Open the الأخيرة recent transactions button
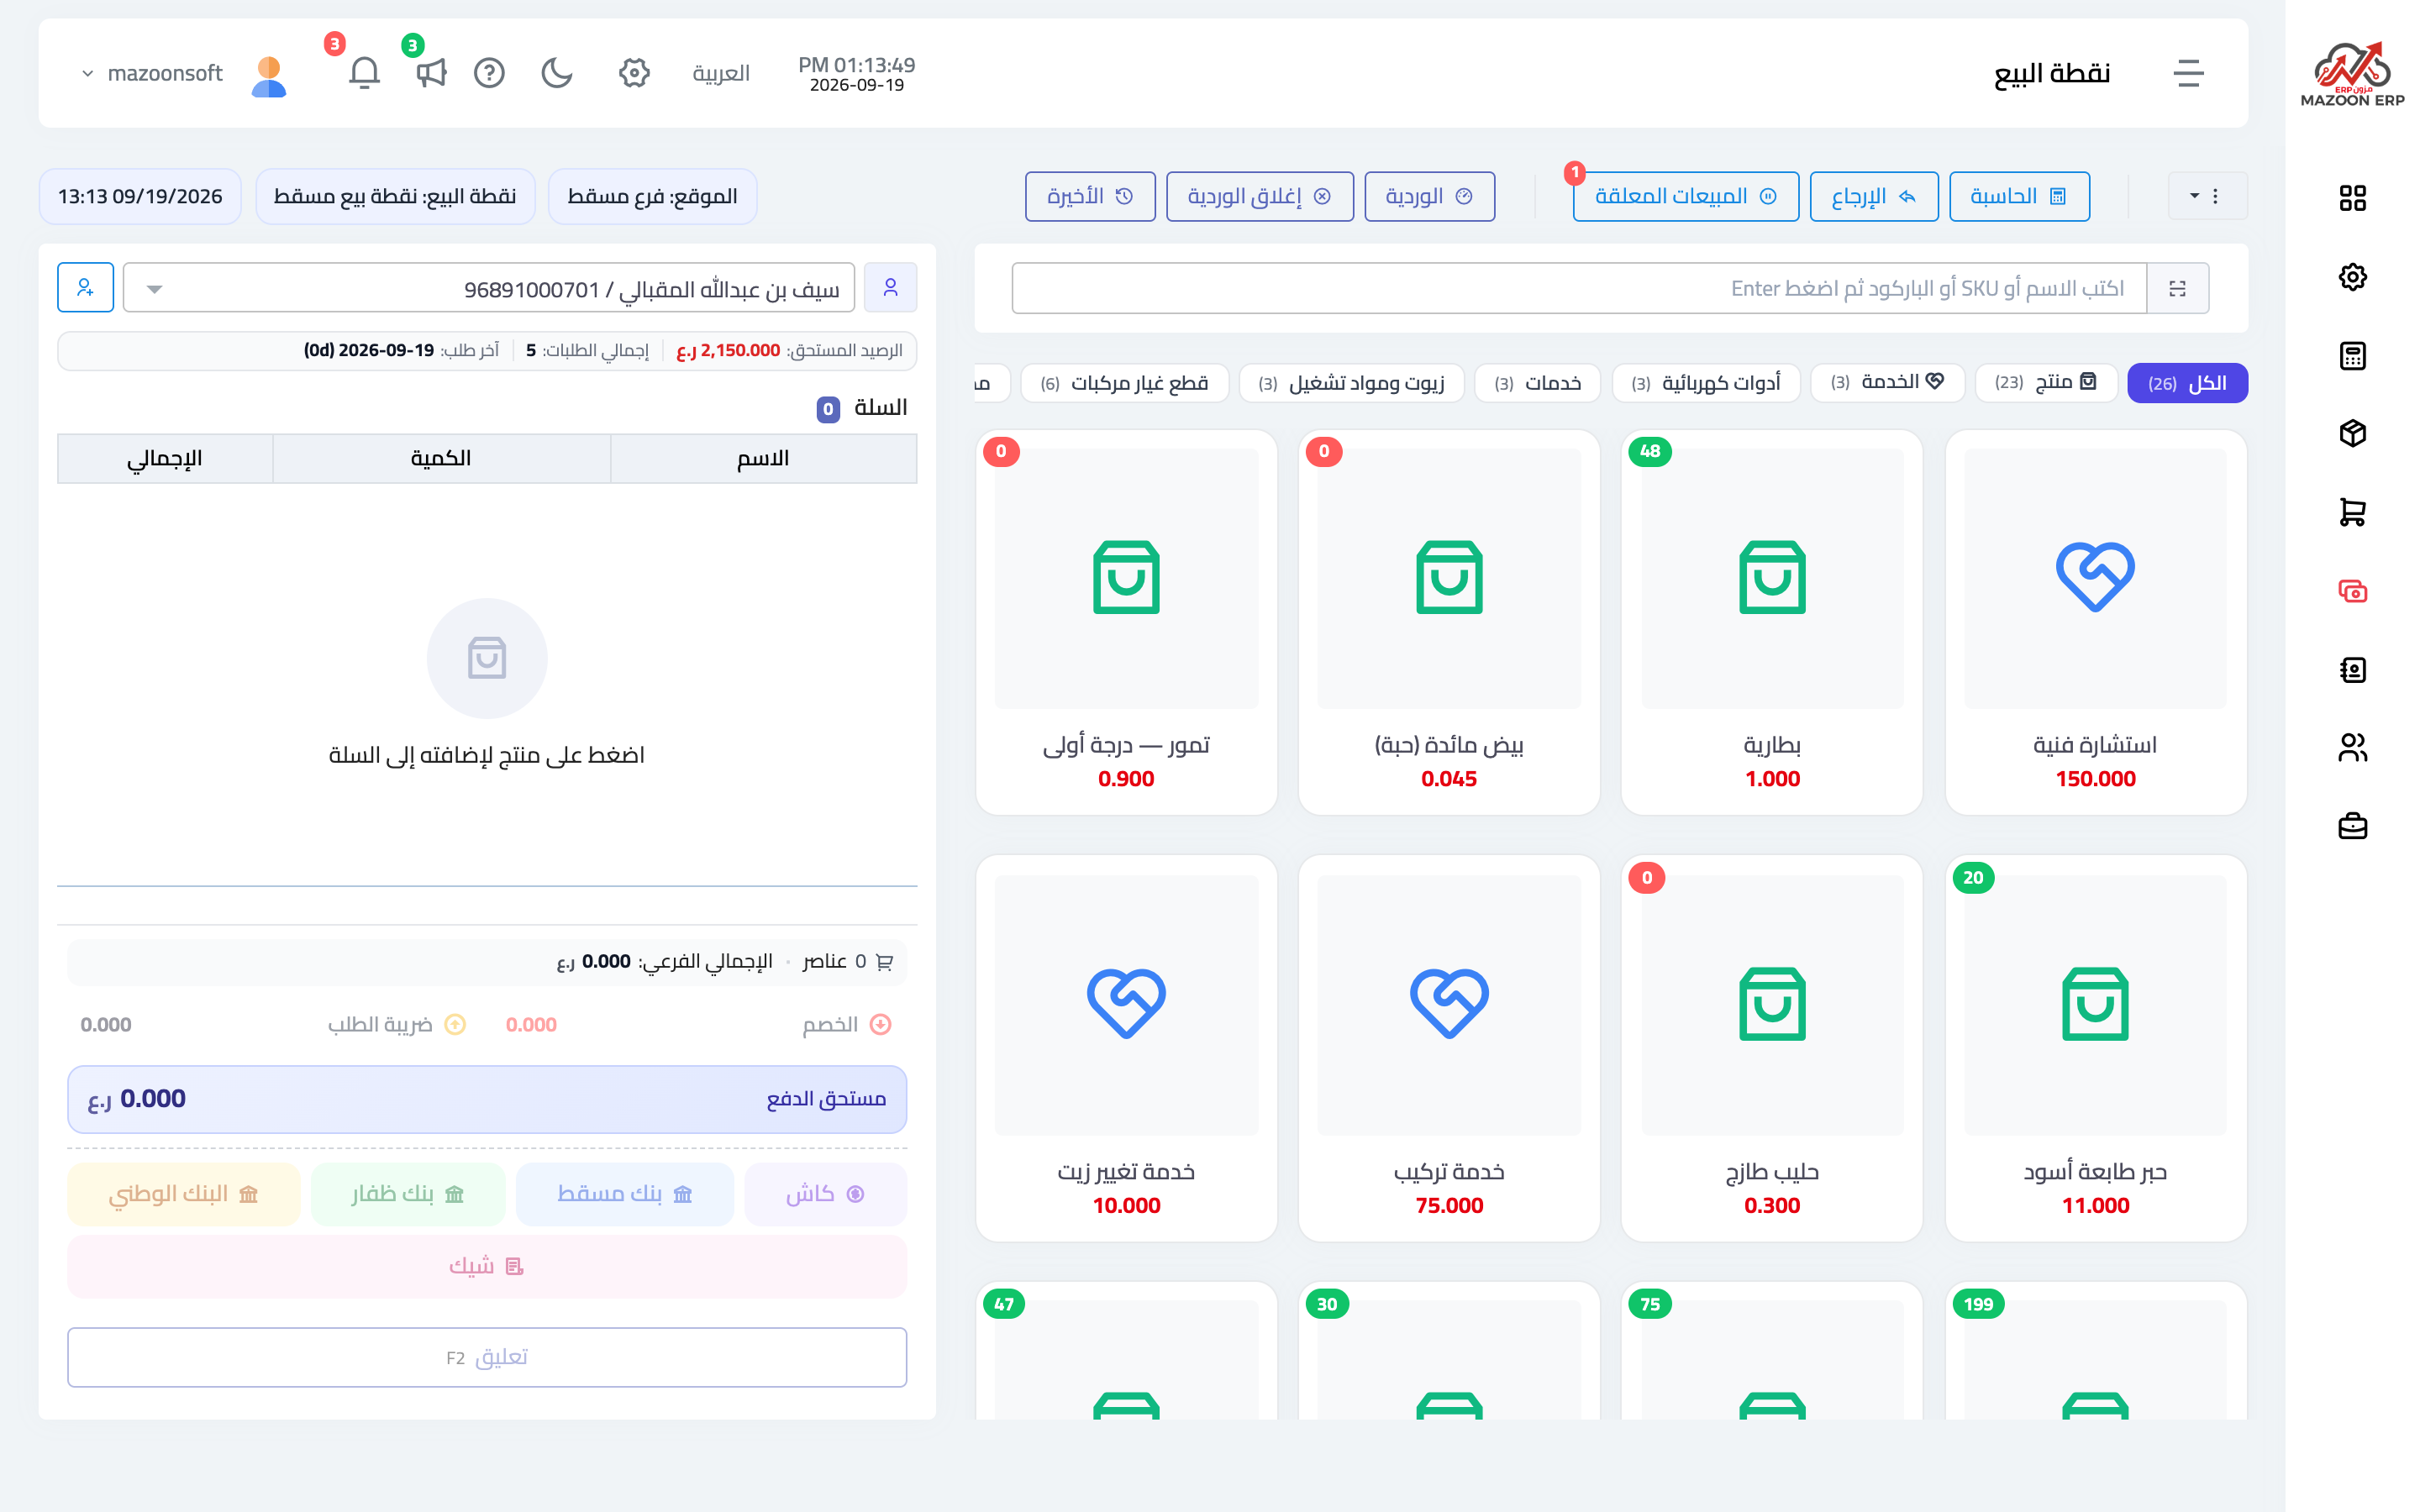Image resolution: width=2420 pixels, height=1512 pixels. pyautogui.click(x=1089, y=196)
